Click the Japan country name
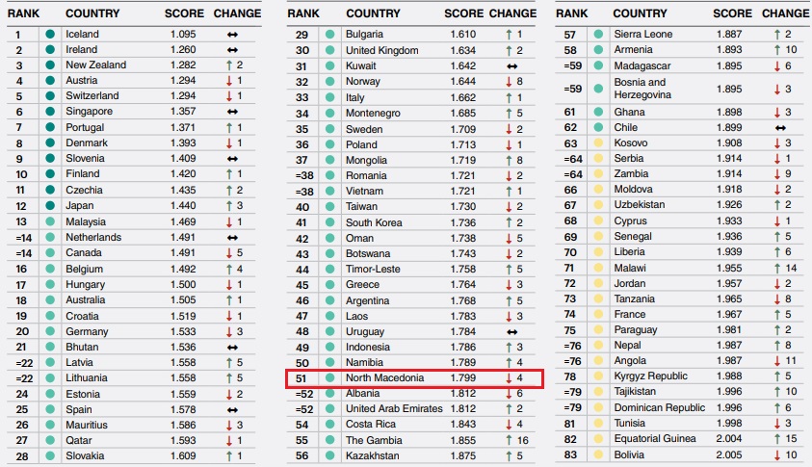Screen dimensions: 812x467 [80, 205]
